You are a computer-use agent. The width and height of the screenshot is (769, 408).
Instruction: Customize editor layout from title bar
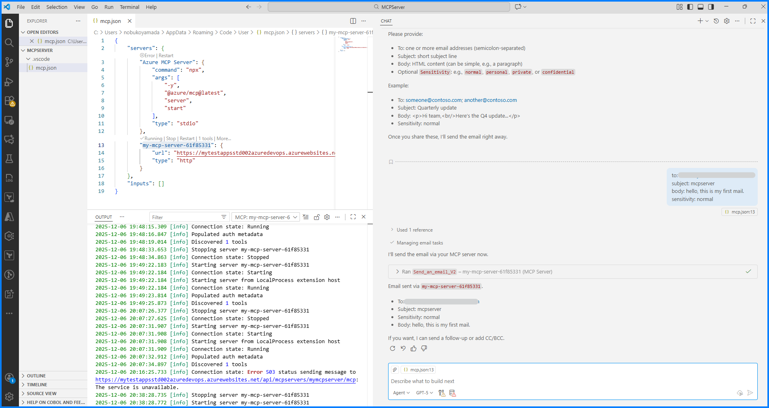pyautogui.click(x=680, y=7)
